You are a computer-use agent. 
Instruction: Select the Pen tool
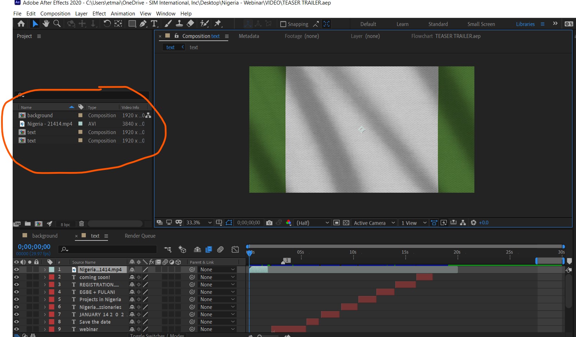[x=143, y=24]
